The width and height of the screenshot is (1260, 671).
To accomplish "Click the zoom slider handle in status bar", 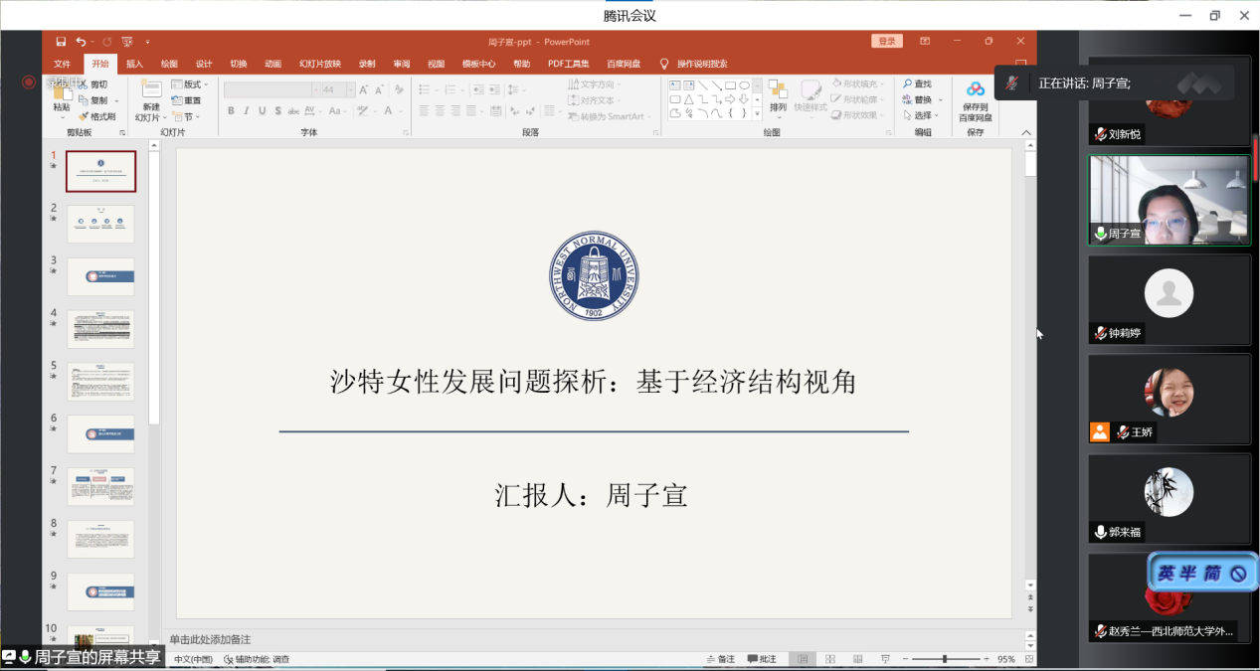I will (x=945, y=659).
